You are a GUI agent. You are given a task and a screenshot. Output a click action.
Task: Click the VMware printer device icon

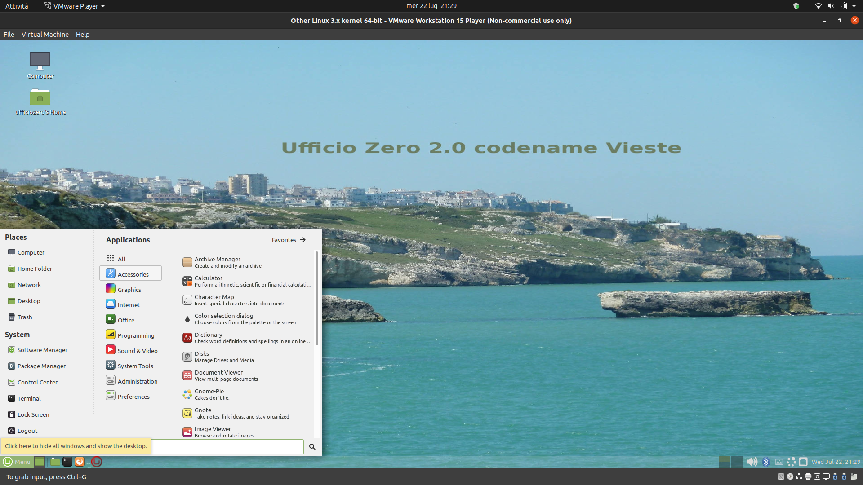point(808,476)
